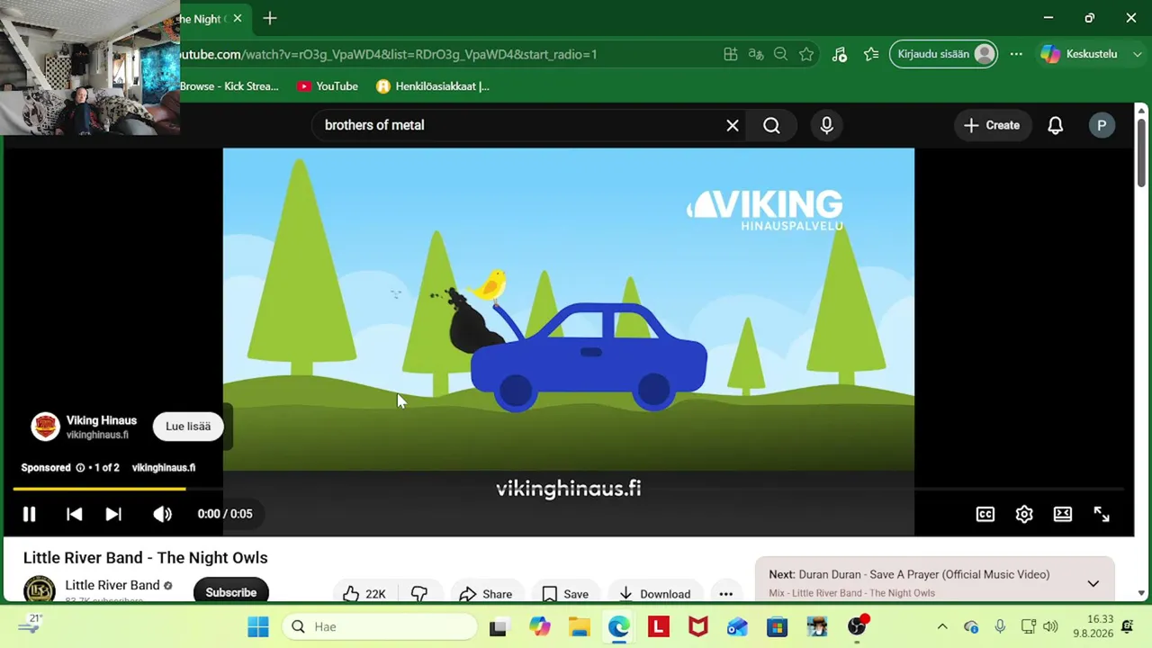Enter fullscreen mode in the player

pyautogui.click(x=1102, y=514)
